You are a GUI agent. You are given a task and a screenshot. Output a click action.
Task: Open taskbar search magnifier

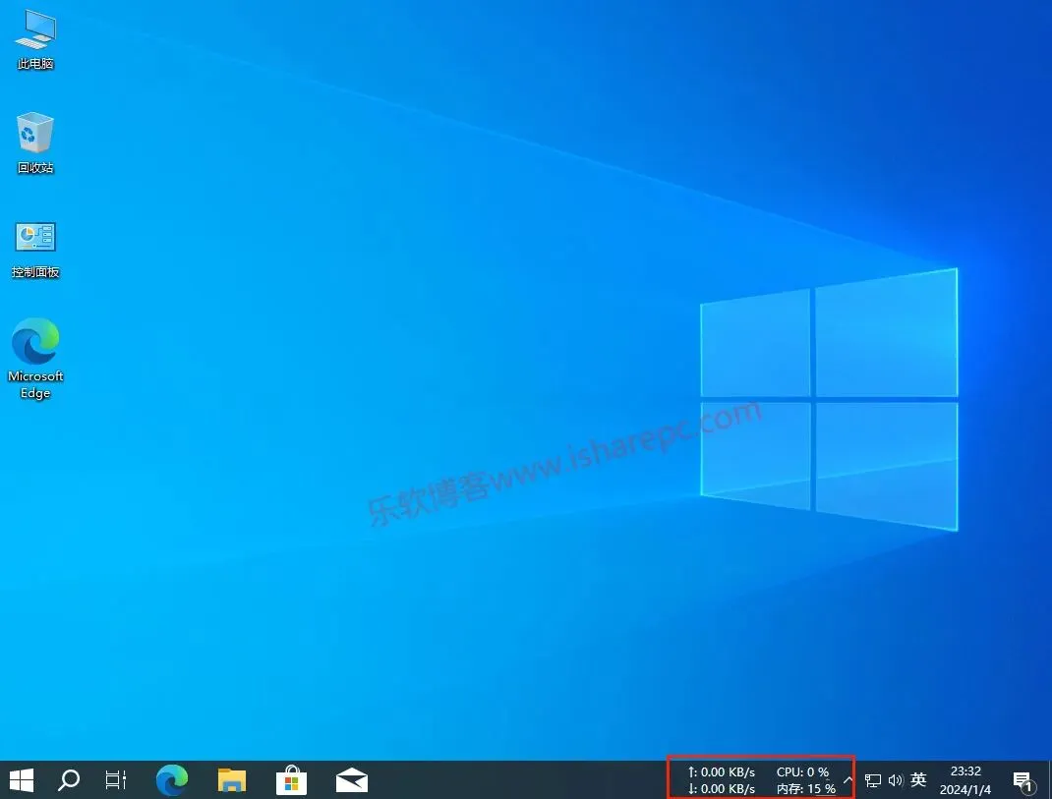pyautogui.click(x=69, y=780)
